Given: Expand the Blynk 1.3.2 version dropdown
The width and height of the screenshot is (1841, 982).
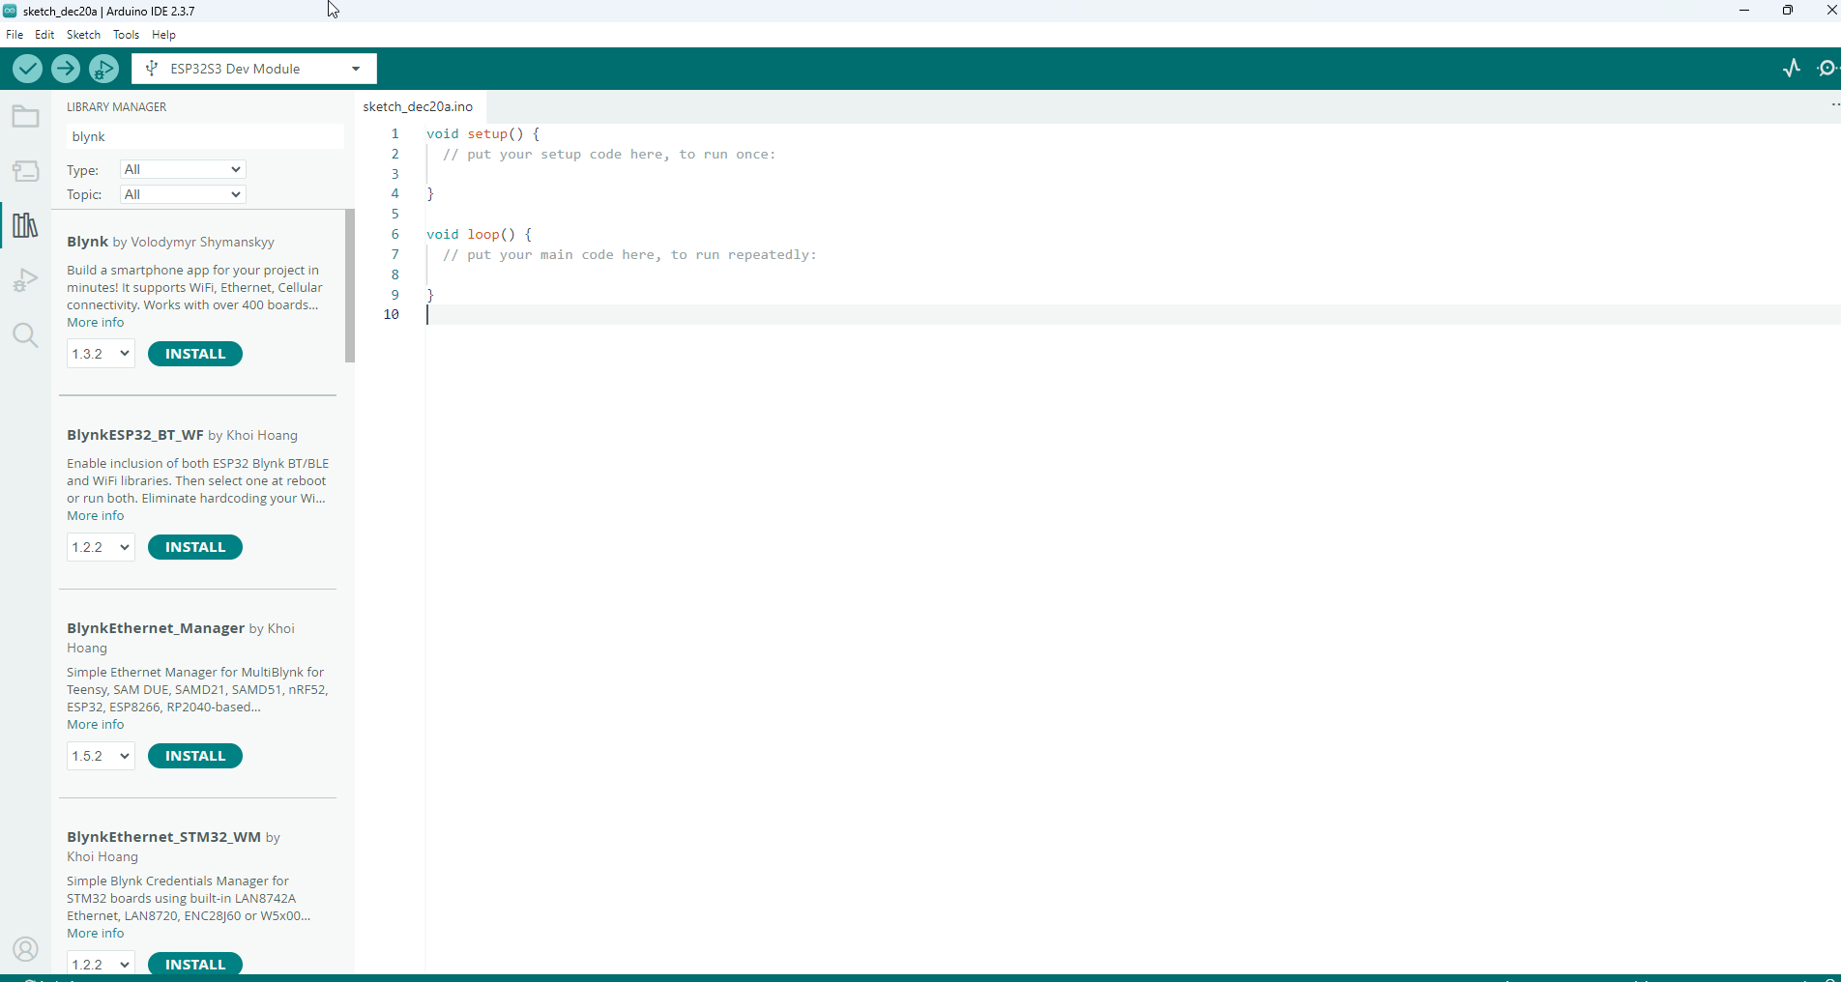Looking at the screenshot, I should [x=101, y=354].
